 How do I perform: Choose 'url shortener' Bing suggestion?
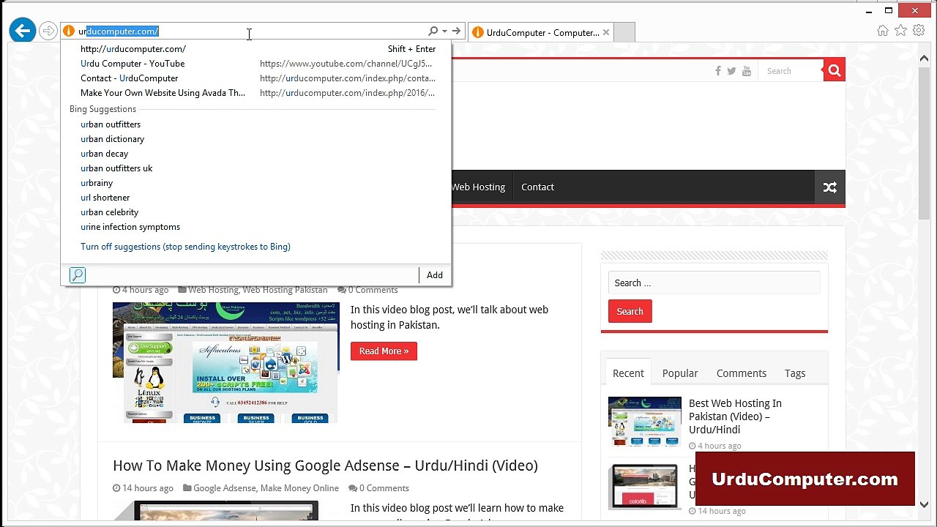tap(105, 198)
